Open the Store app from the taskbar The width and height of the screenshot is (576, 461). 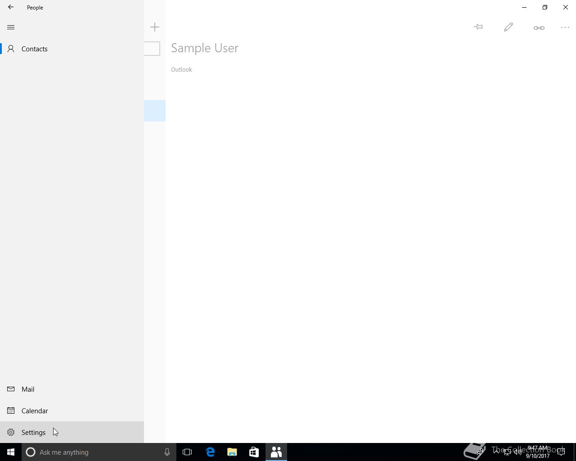pyautogui.click(x=254, y=452)
